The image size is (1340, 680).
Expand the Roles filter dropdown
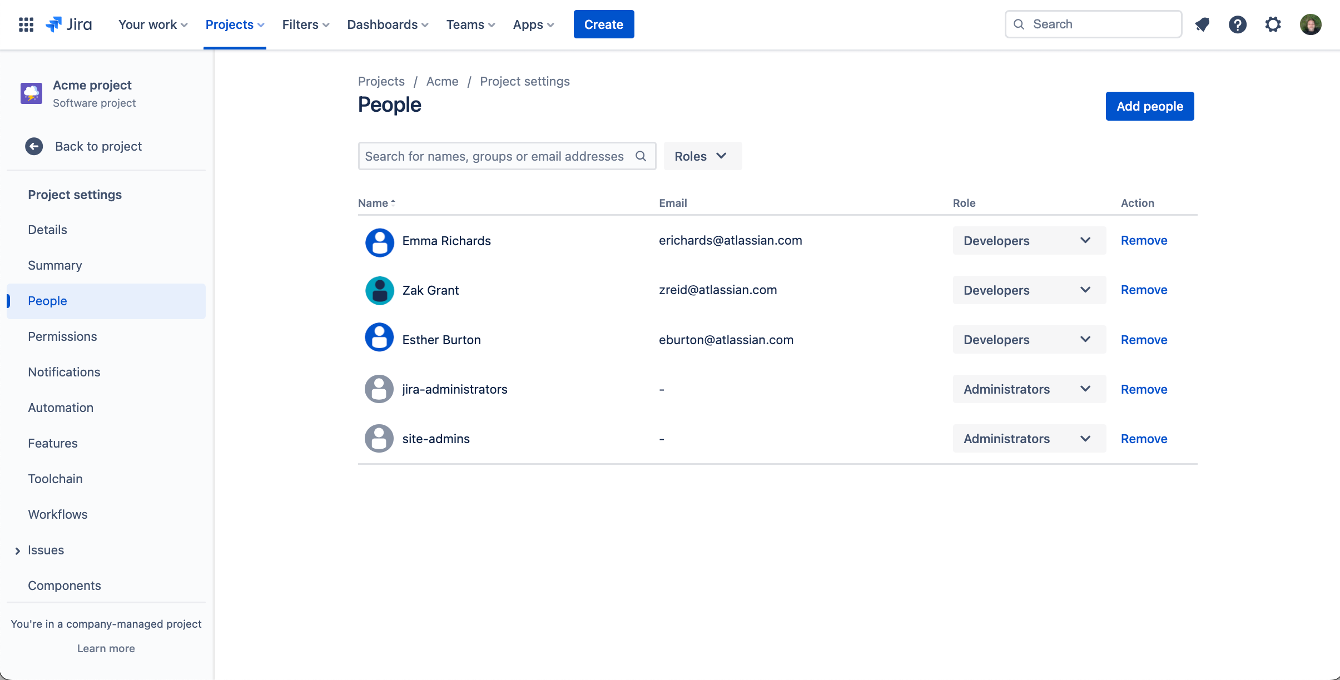[701, 155]
